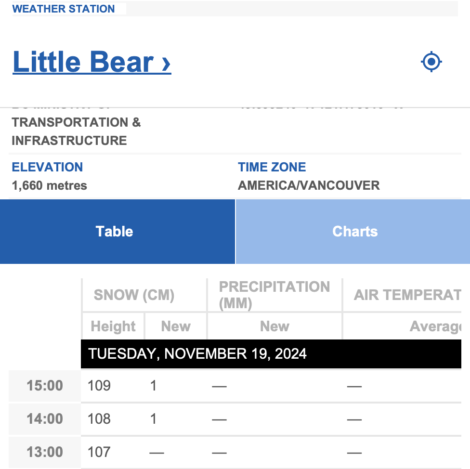The height and width of the screenshot is (469, 470).
Task: Switch to the Charts tab
Action: coord(353,232)
